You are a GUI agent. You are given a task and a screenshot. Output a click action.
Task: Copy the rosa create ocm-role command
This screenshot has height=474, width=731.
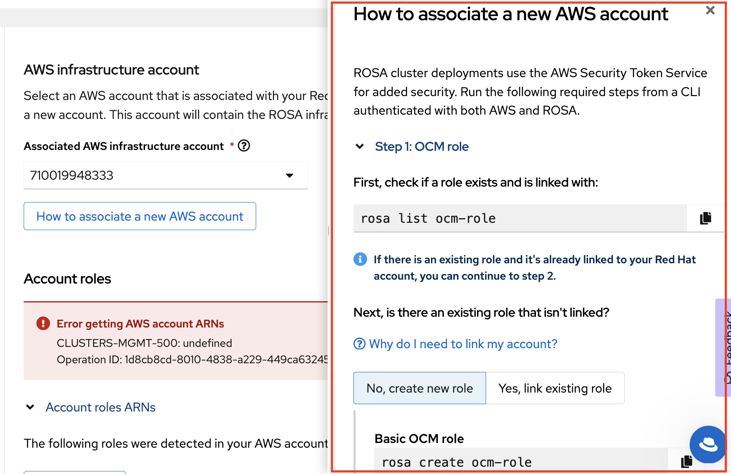[x=686, y=462]
